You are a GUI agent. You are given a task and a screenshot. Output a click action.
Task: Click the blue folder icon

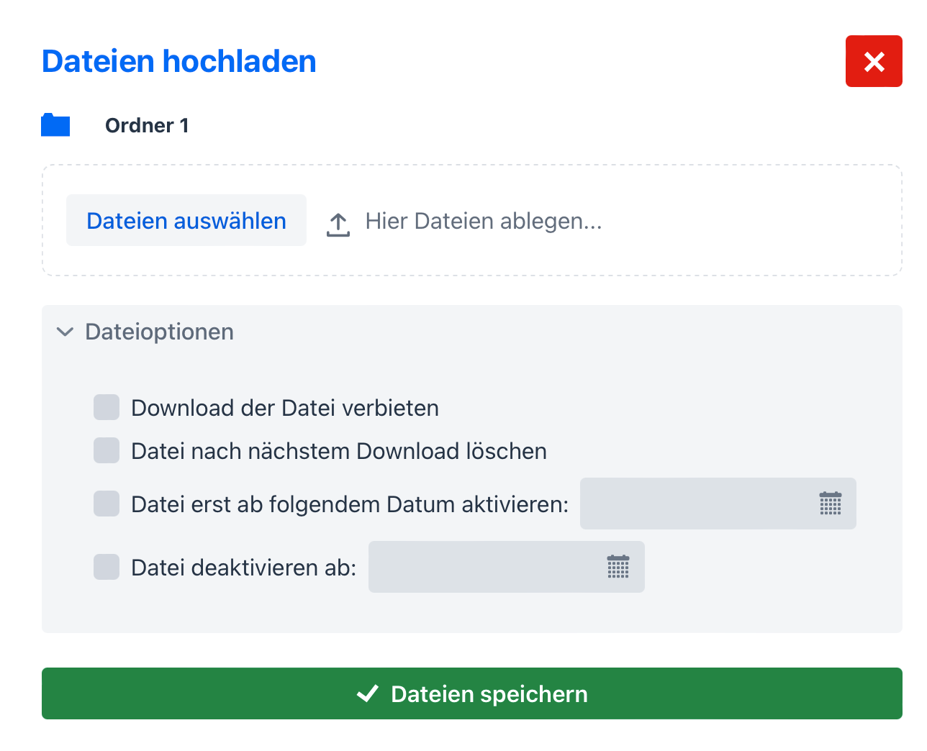pyautogui.click(x=55, y=125)
